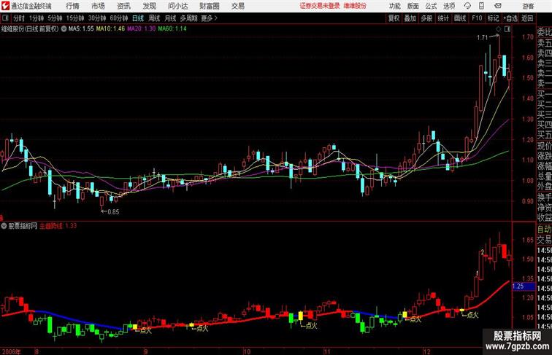Click the 叠加 overlay button
The width and height of the screenshot is (552, 355).
pyautogui.click(x=410, y=18)
